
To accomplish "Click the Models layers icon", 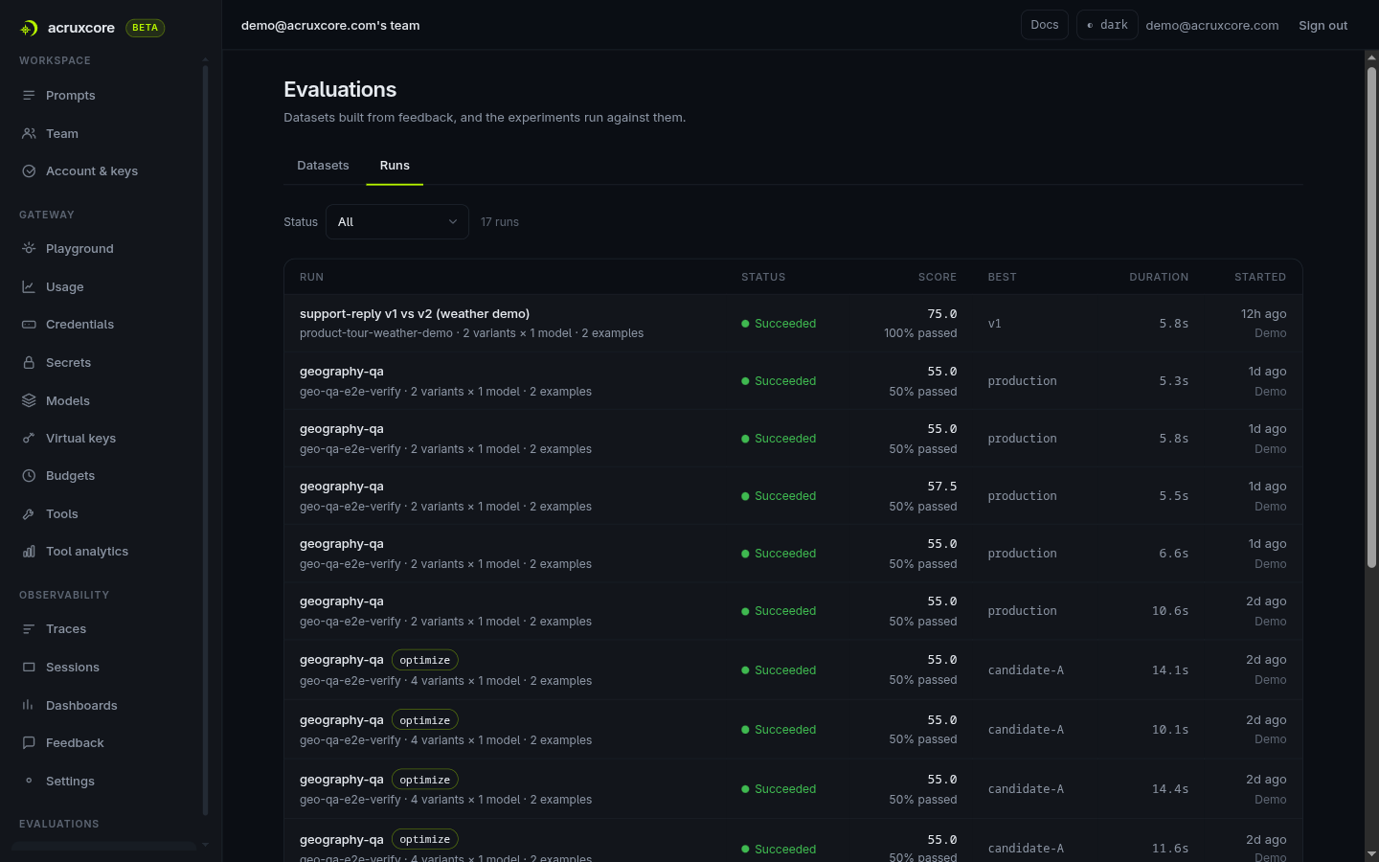I will click(29, 400).
